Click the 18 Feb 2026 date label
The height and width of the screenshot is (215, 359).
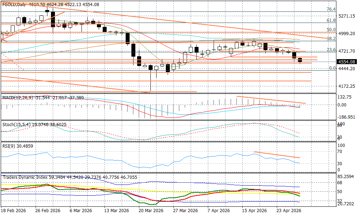tap(13, 210)
